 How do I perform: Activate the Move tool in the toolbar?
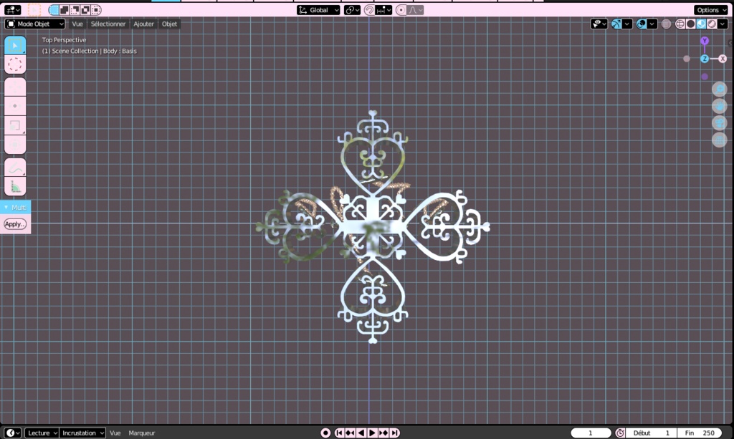[x=15, y=87]
